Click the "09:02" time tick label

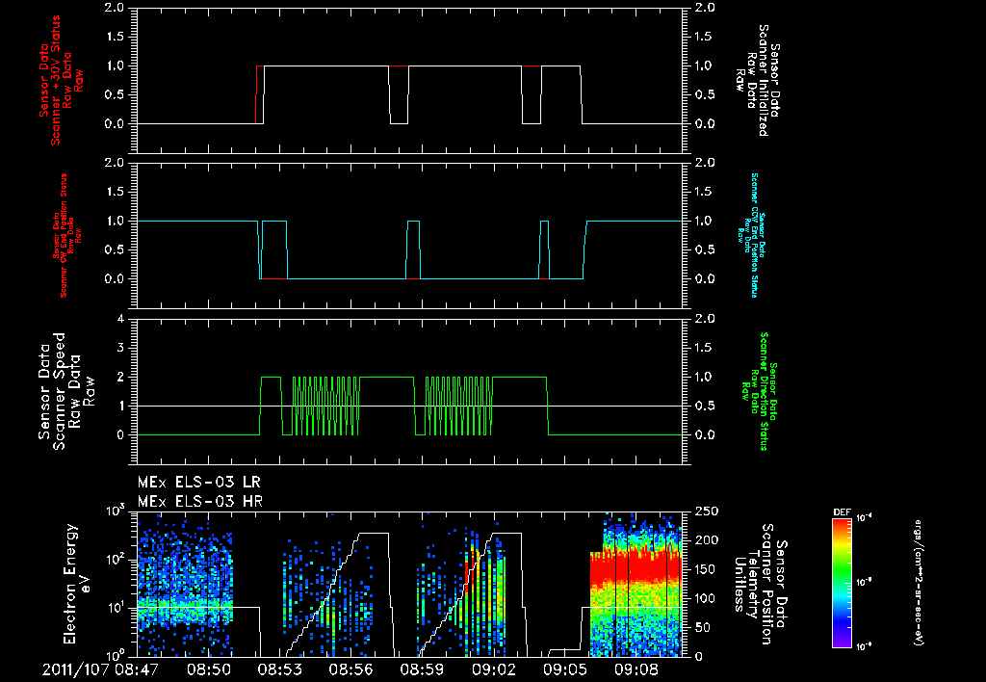pos(494,669)
